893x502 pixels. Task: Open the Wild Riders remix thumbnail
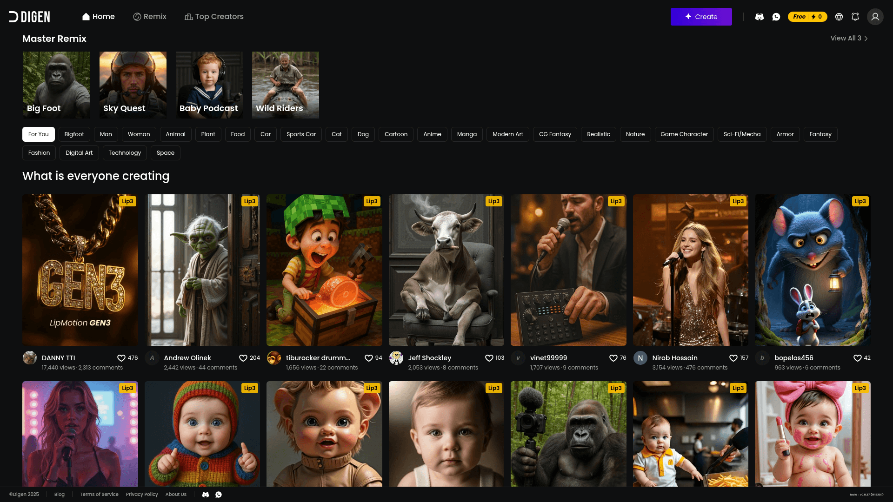point(286,85)
